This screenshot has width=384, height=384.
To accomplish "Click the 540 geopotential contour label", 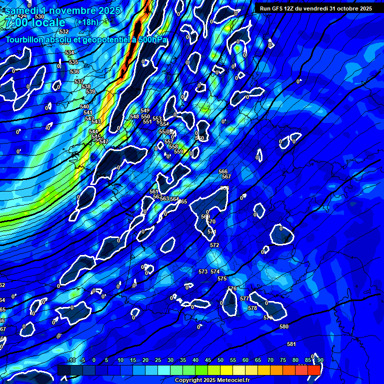I will click(84, 106).
